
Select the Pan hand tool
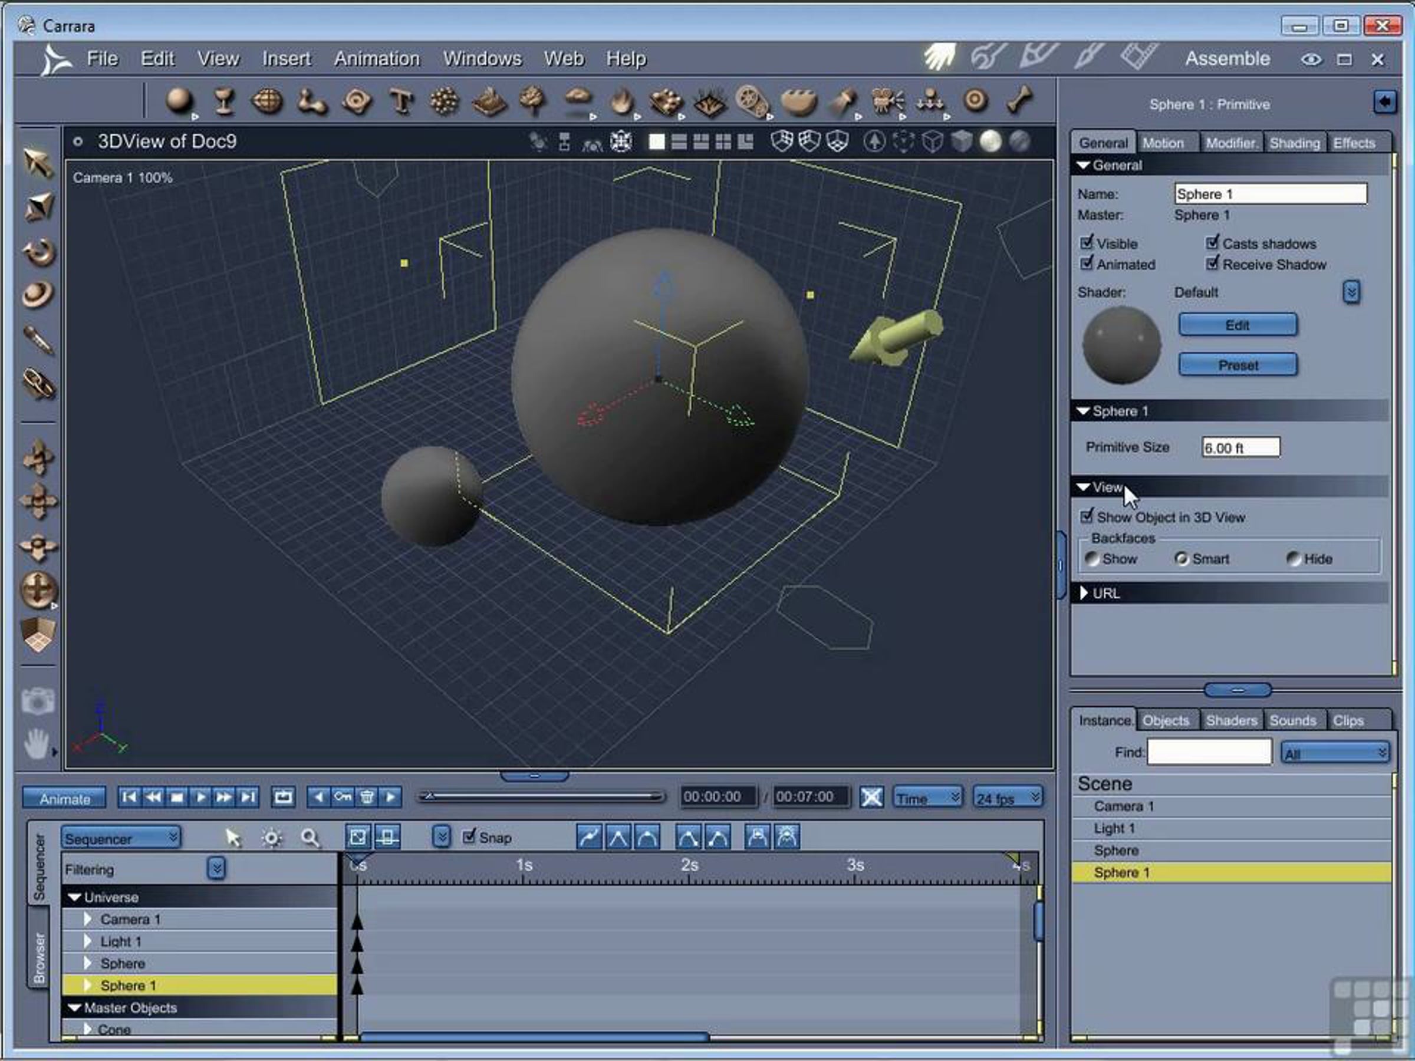(x=37, y=744)
